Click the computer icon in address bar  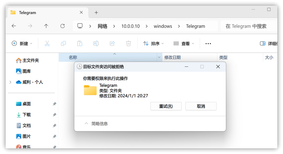click(x=80, y=26)
